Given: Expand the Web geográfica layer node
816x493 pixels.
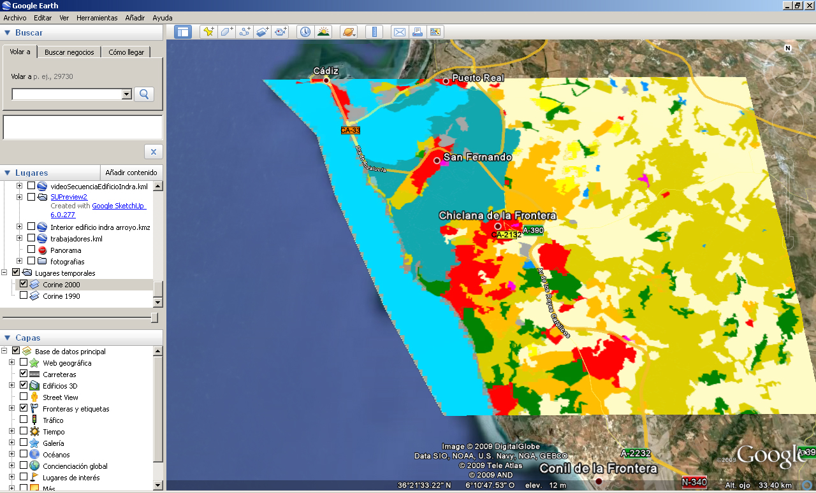Looking at the screenshot, I should pyautogui.click(x=11, y=362).
